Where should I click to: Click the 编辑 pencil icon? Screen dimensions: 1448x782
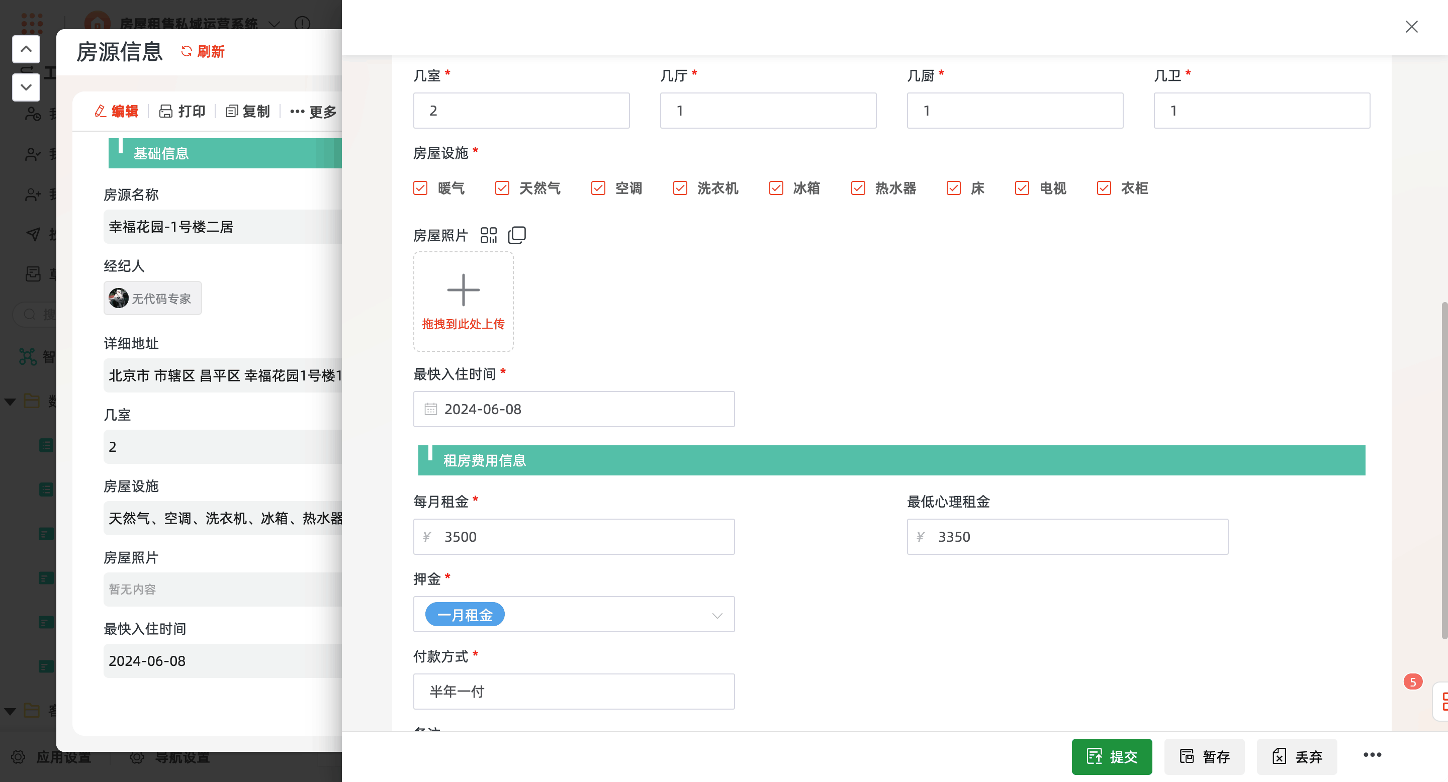pyautogui.click(x=101, y=111)
